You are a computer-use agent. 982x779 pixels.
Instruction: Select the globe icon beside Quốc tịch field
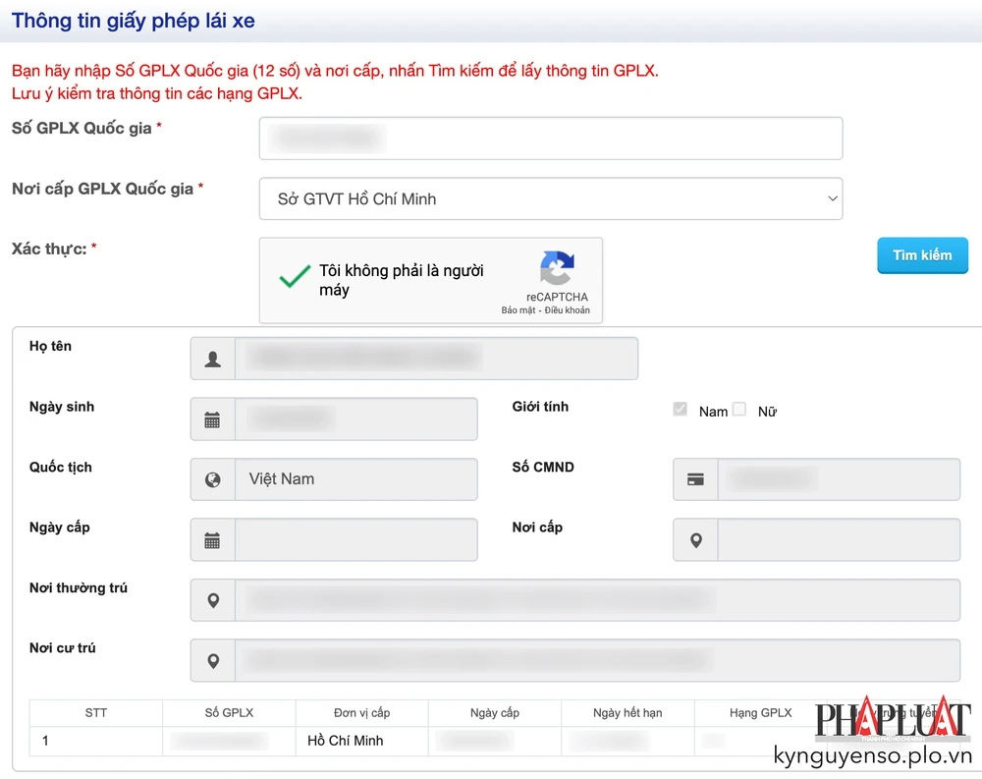tap(212, 479)
